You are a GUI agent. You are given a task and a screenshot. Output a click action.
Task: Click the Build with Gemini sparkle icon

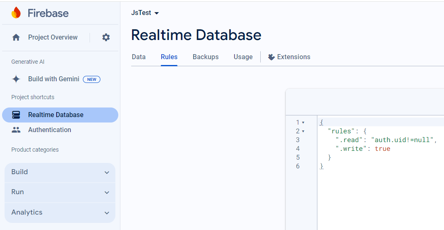point(16,79)
